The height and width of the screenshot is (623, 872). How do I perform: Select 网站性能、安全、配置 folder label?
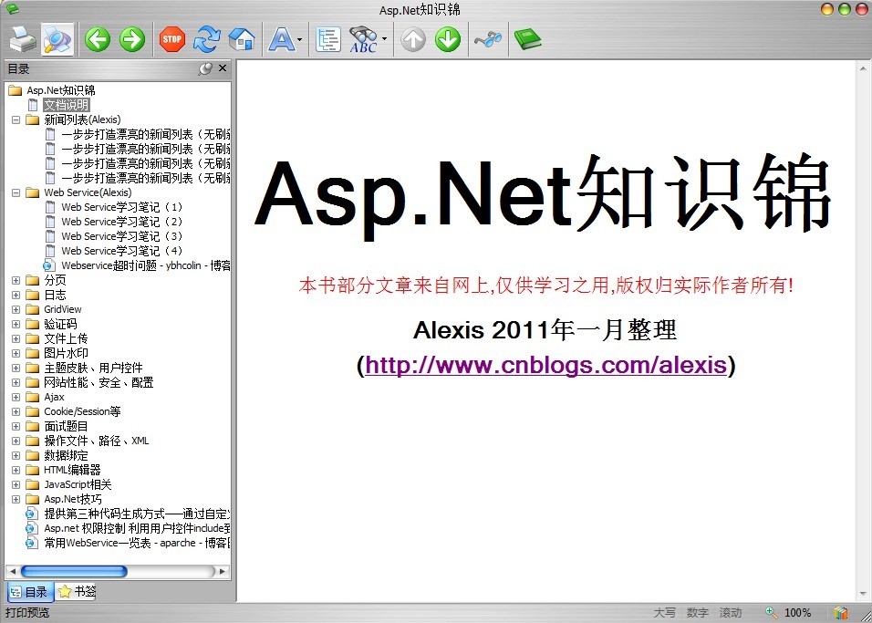[99, 382]
